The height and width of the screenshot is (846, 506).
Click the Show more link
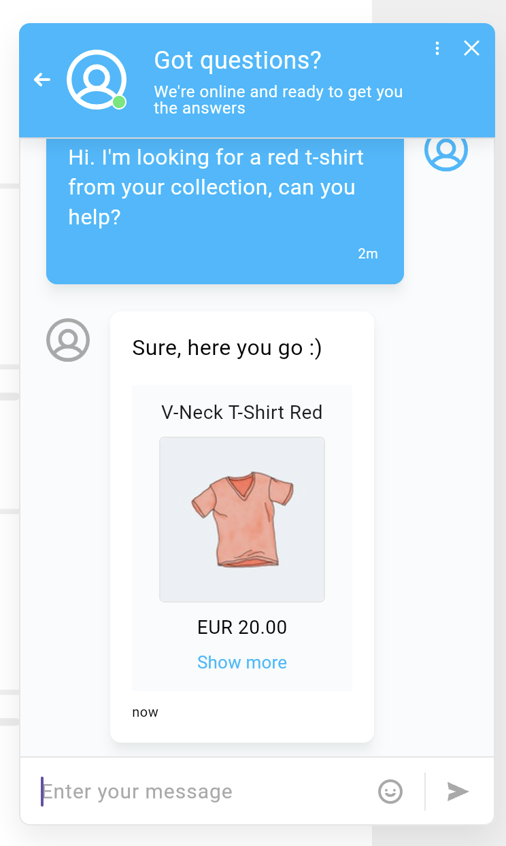click(x=242, y=662)
